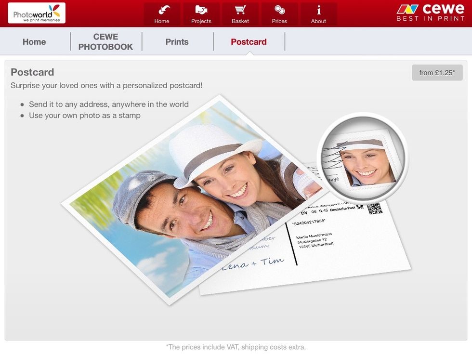Click the 'Use your own photo as a stamp' bullet

click(84, 116)
